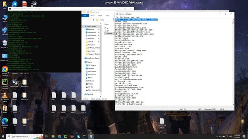Open Notepad Edit menu
This screenshot has height=139, width=248.
point(121,17)
